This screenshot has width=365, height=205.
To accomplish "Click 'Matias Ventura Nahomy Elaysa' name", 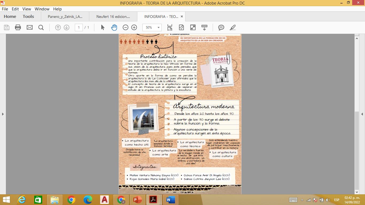I will 150,175.
